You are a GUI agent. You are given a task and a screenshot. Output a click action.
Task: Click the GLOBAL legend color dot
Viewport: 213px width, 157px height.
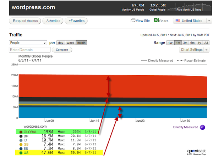[x=21, y=132]
